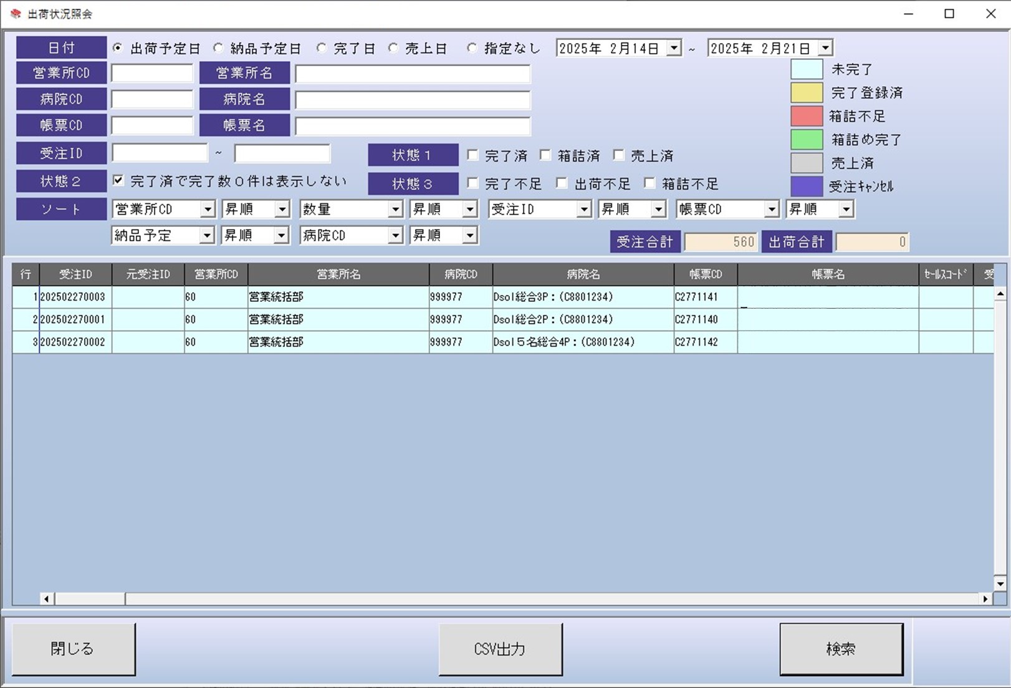Enable the 完了済 checkbox in 状態1
This screenshot has height=688, width=1011.
(472, 155)
